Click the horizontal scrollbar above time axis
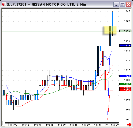This screenshot has height=128, width=133. coord(62,123)
